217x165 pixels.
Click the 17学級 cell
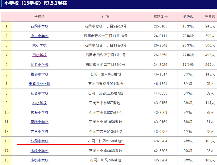(188, 65)
